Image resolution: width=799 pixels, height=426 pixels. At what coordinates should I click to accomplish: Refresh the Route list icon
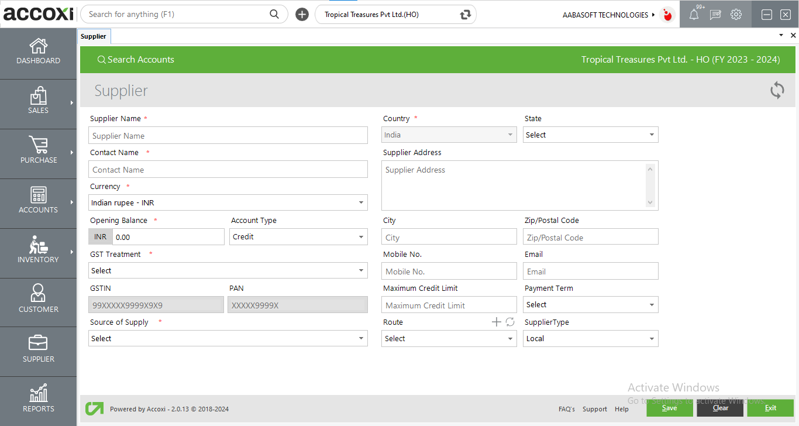pos(510,322)
